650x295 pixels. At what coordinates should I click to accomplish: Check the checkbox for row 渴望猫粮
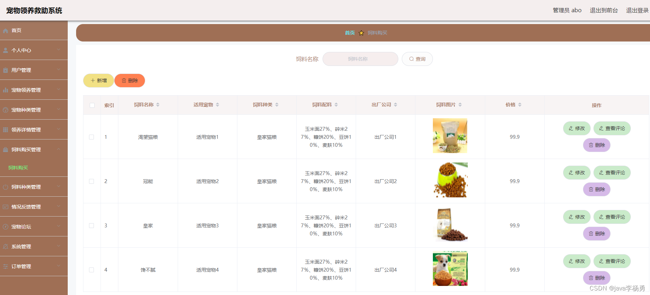click(x=91, y=137)
